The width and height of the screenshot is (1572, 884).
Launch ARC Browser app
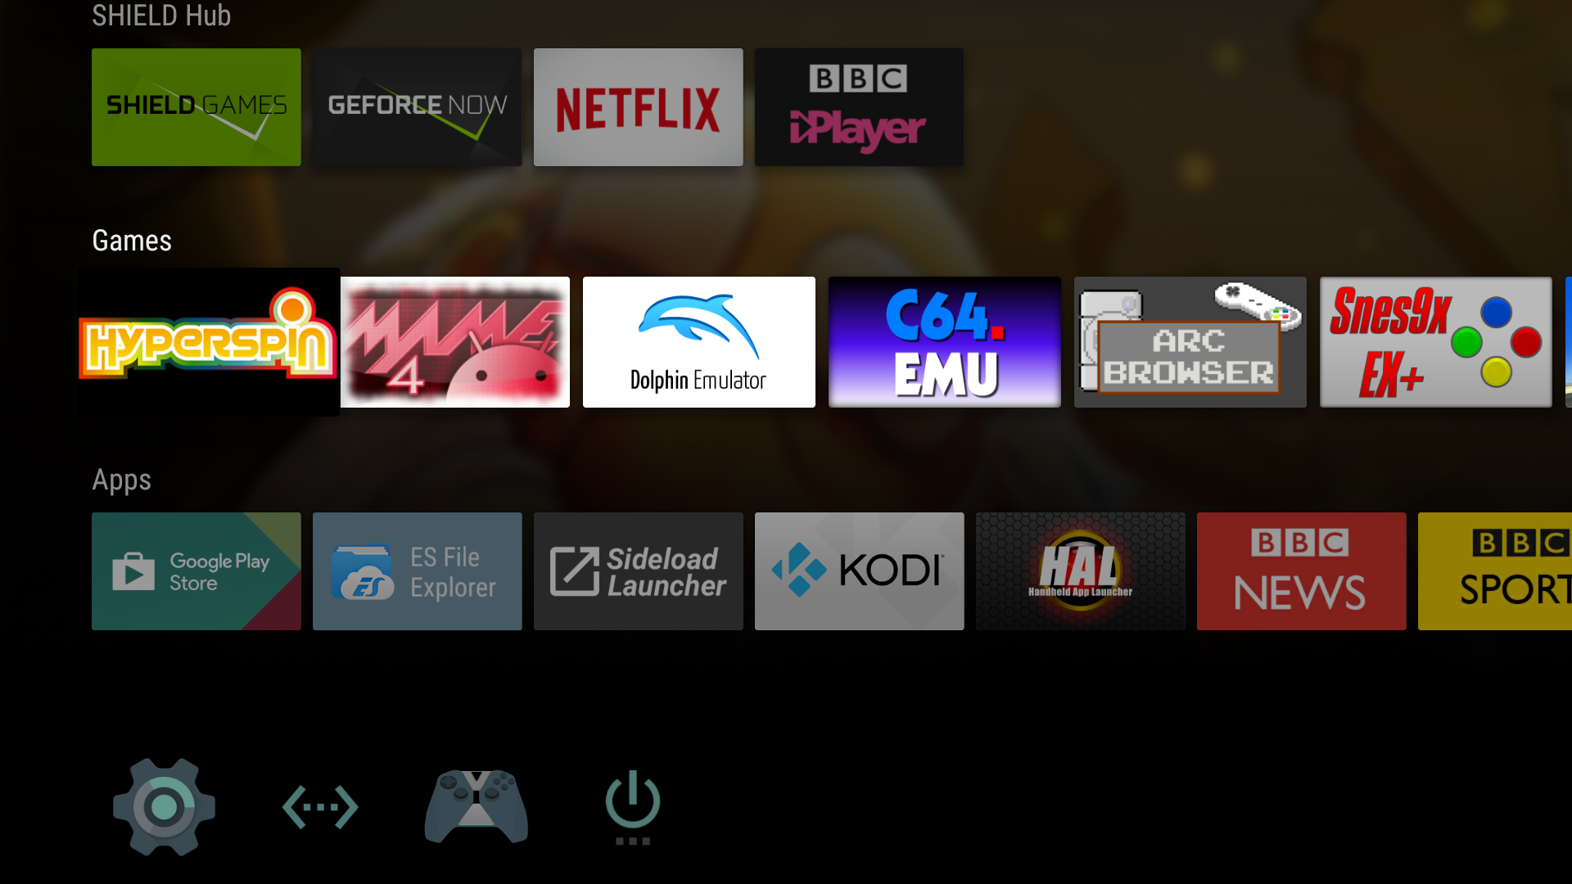point(1189,341)
